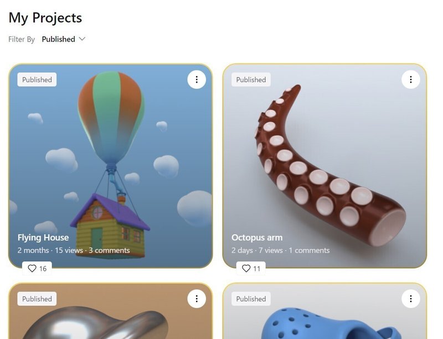Open the Flying House project title
Viewport: 443px width, 339px height.
point(43,237)
